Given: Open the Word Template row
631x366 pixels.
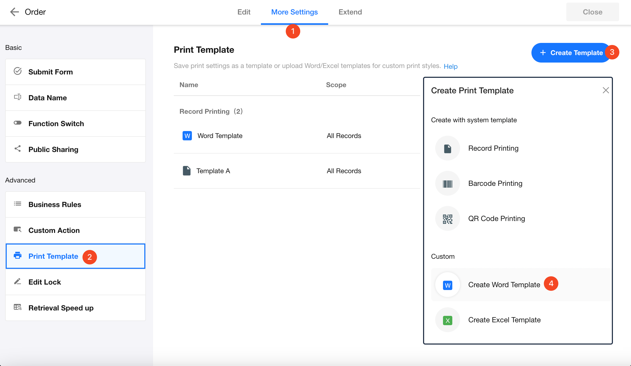Looking at the screenshot, I should [x=220, y=136].
